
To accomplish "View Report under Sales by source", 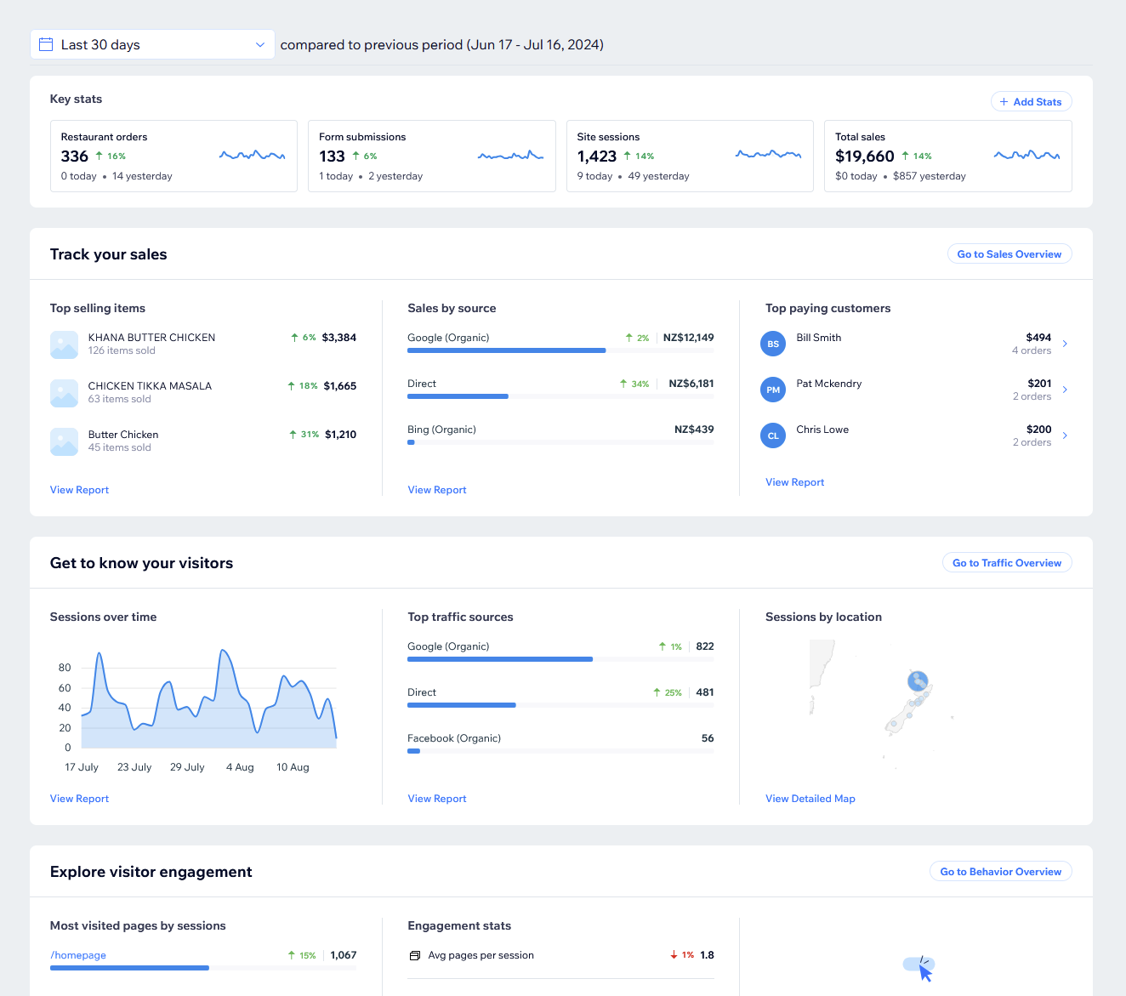I will click(437, 490).
